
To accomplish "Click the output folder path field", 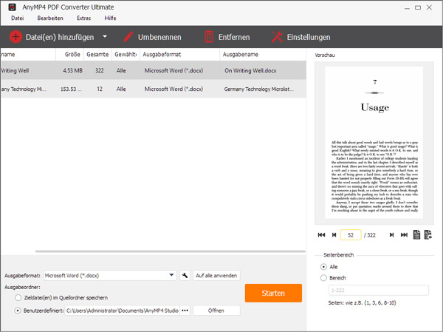I will pyautogui.click(x=123, y=311).
